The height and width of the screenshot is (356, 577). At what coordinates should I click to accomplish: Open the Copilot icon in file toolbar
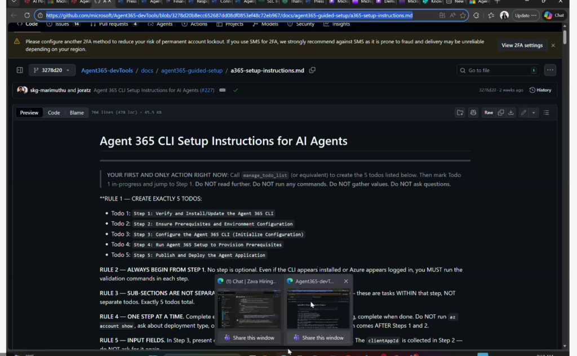[473, 113]
